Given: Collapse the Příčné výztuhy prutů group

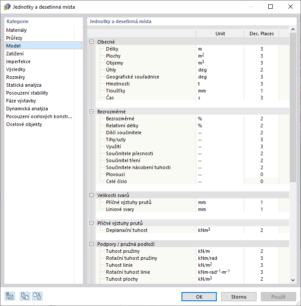Looking at the screenshot, I should [x=91, y=223].
